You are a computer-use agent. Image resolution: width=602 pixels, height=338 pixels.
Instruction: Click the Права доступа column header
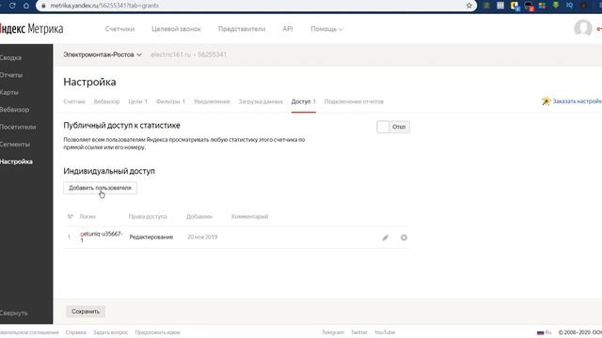click(148, 217)
